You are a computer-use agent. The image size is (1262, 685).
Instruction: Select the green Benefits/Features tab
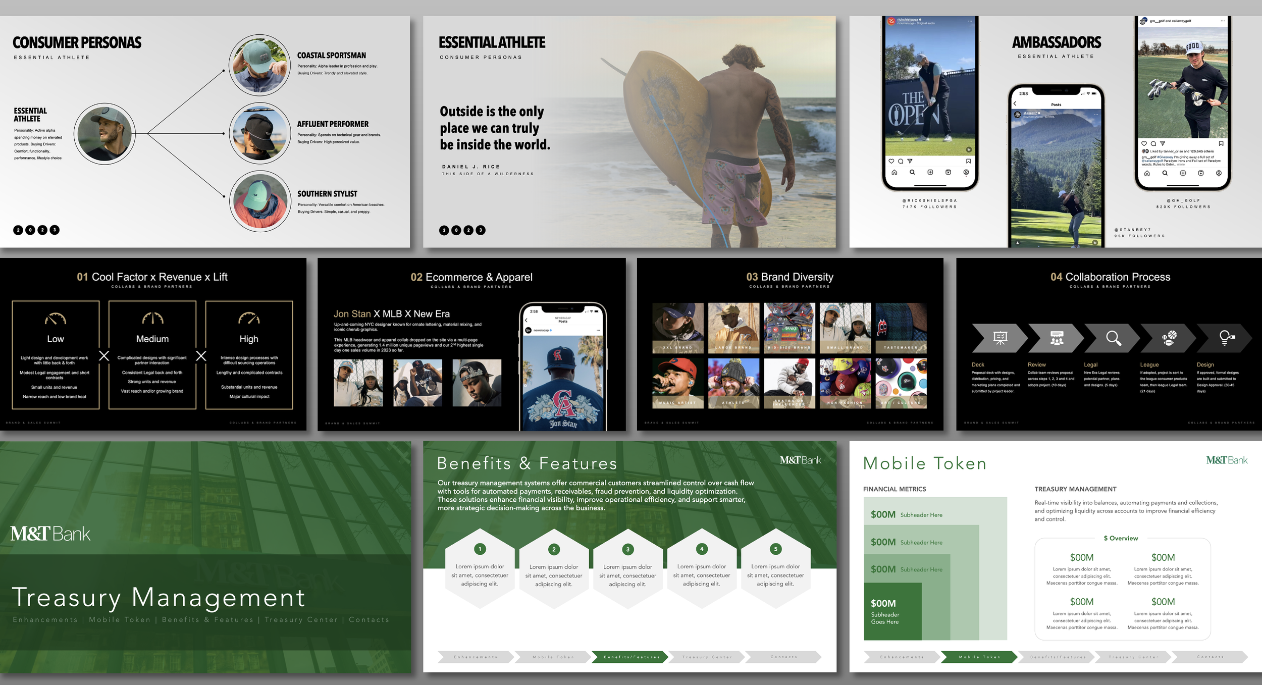(630, 657)
